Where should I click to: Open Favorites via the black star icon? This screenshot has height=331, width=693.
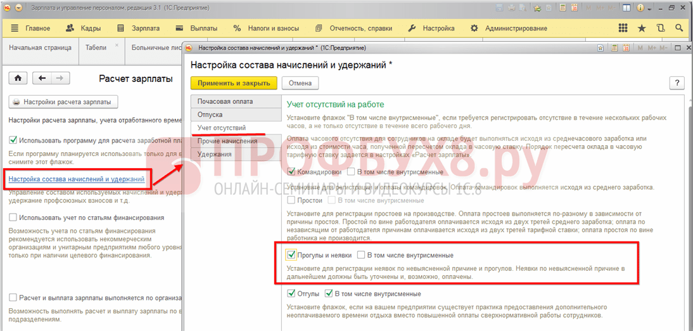coord(642,29)
